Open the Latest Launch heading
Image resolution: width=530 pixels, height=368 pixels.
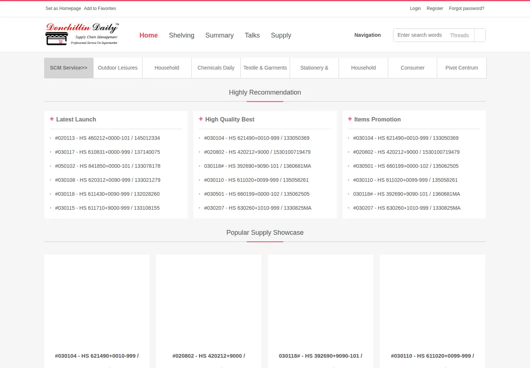pos(76,119)
